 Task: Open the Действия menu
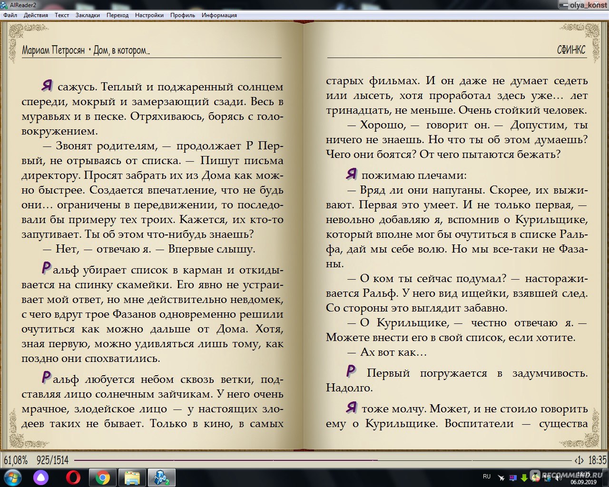(x=36, y=15)
